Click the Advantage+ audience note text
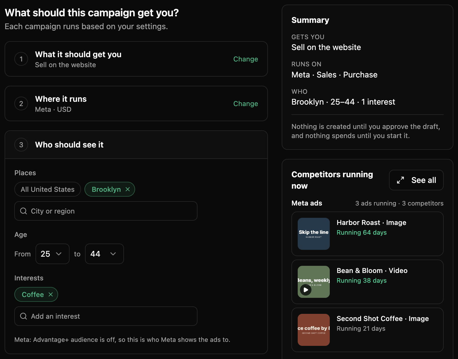Image resolution: width=458 pixels, height=359 pixels. coord(122,340)
